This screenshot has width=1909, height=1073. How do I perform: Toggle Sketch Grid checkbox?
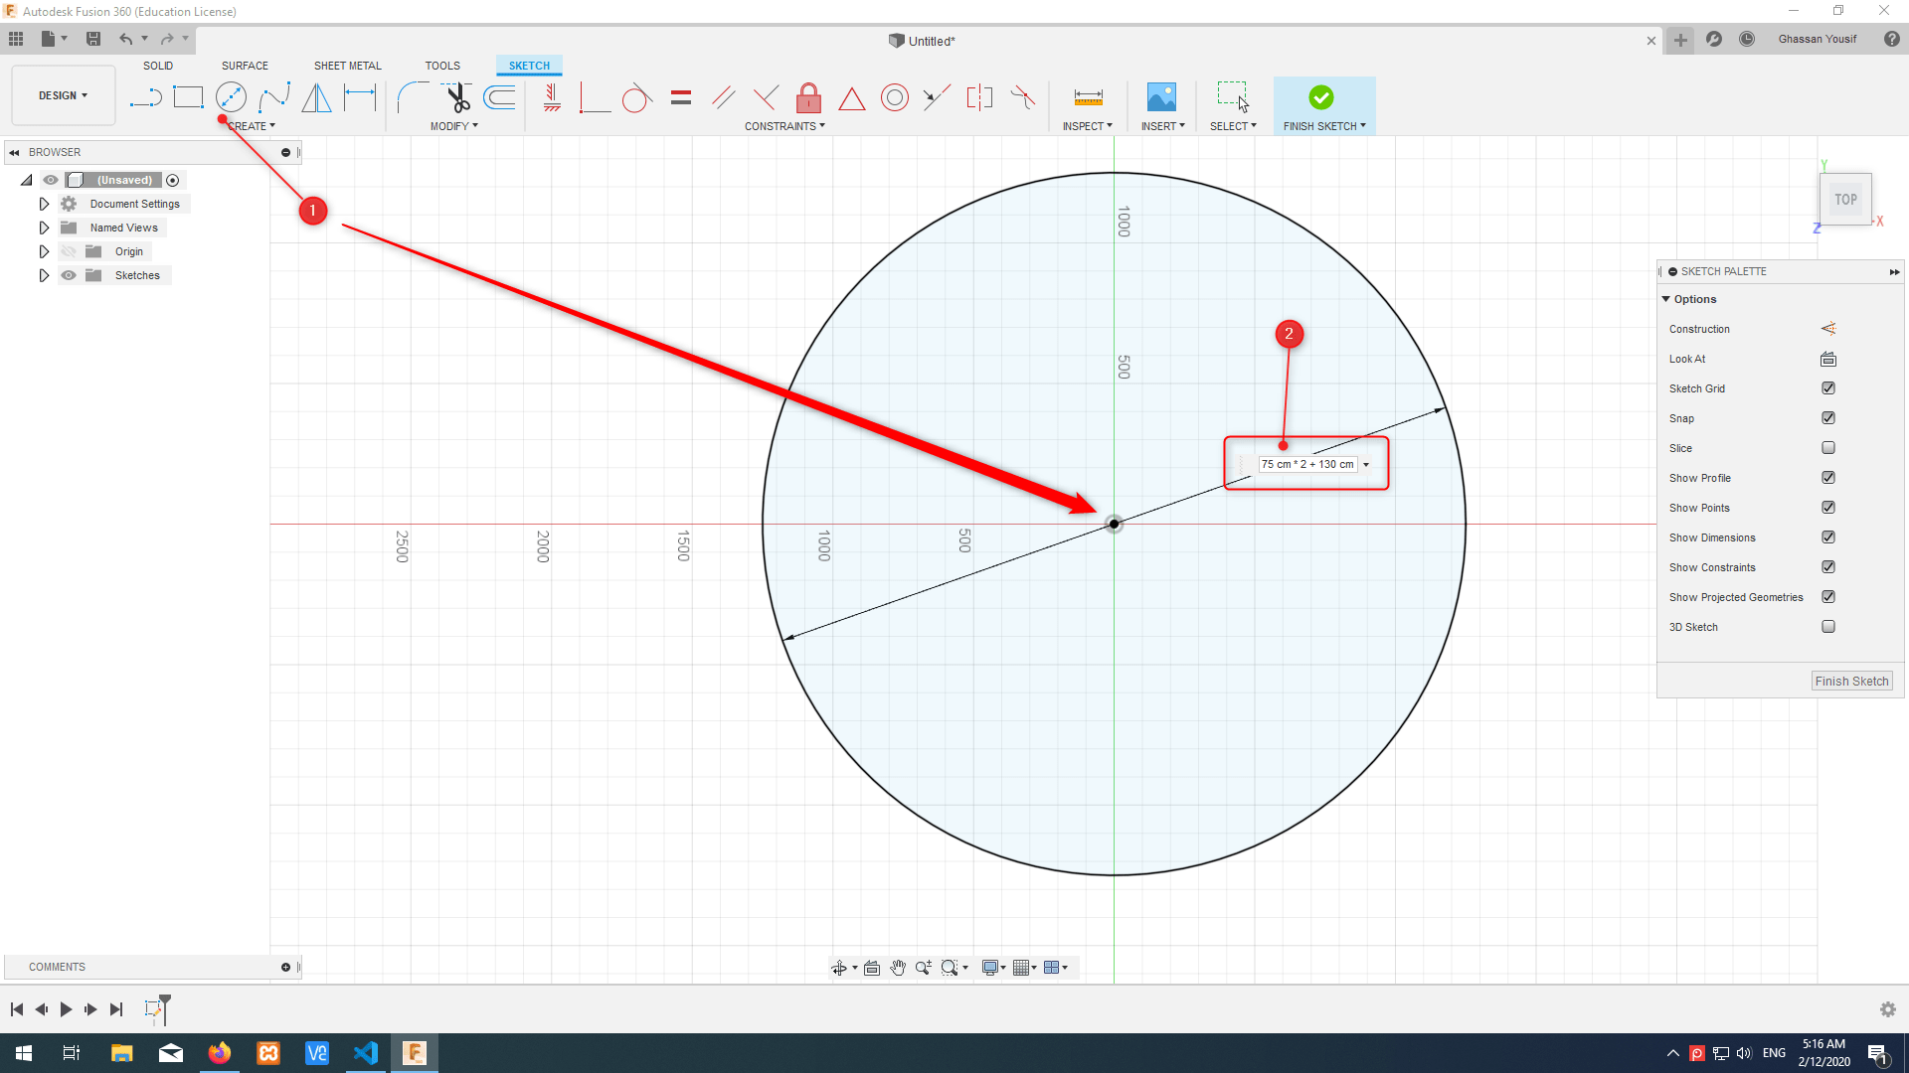click(1828, 388)
